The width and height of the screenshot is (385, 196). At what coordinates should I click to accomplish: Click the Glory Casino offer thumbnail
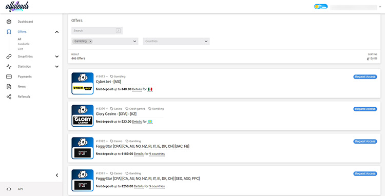pyautogui.click(x=83, y=116)
